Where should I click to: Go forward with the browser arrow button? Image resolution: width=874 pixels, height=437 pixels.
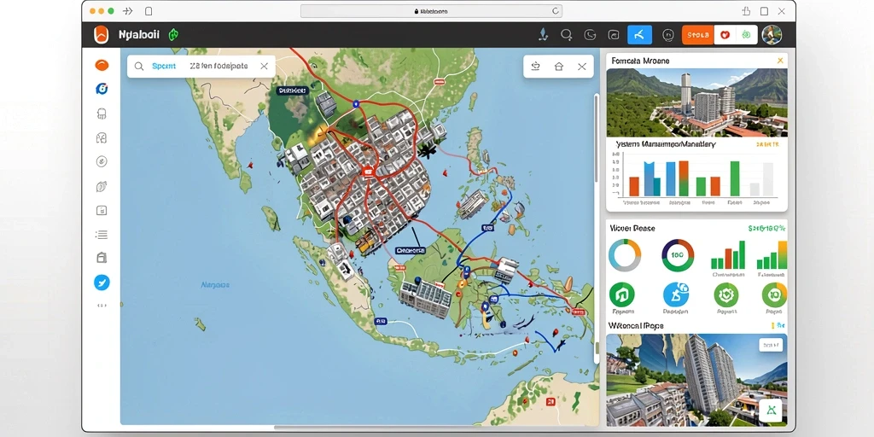pos(127,11)
